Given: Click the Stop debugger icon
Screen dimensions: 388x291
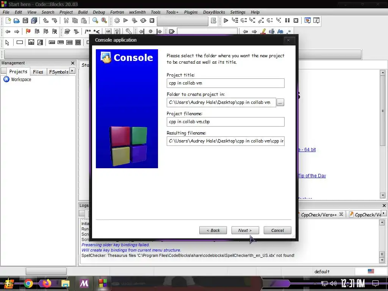Looking at the screenshot, I should 296,20.
